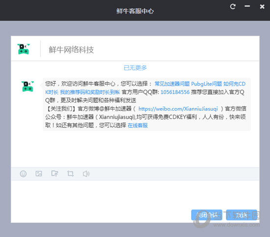The image size is (270, 237).
Task: Choose the 在线客服 link
Action: click(137, 125)
